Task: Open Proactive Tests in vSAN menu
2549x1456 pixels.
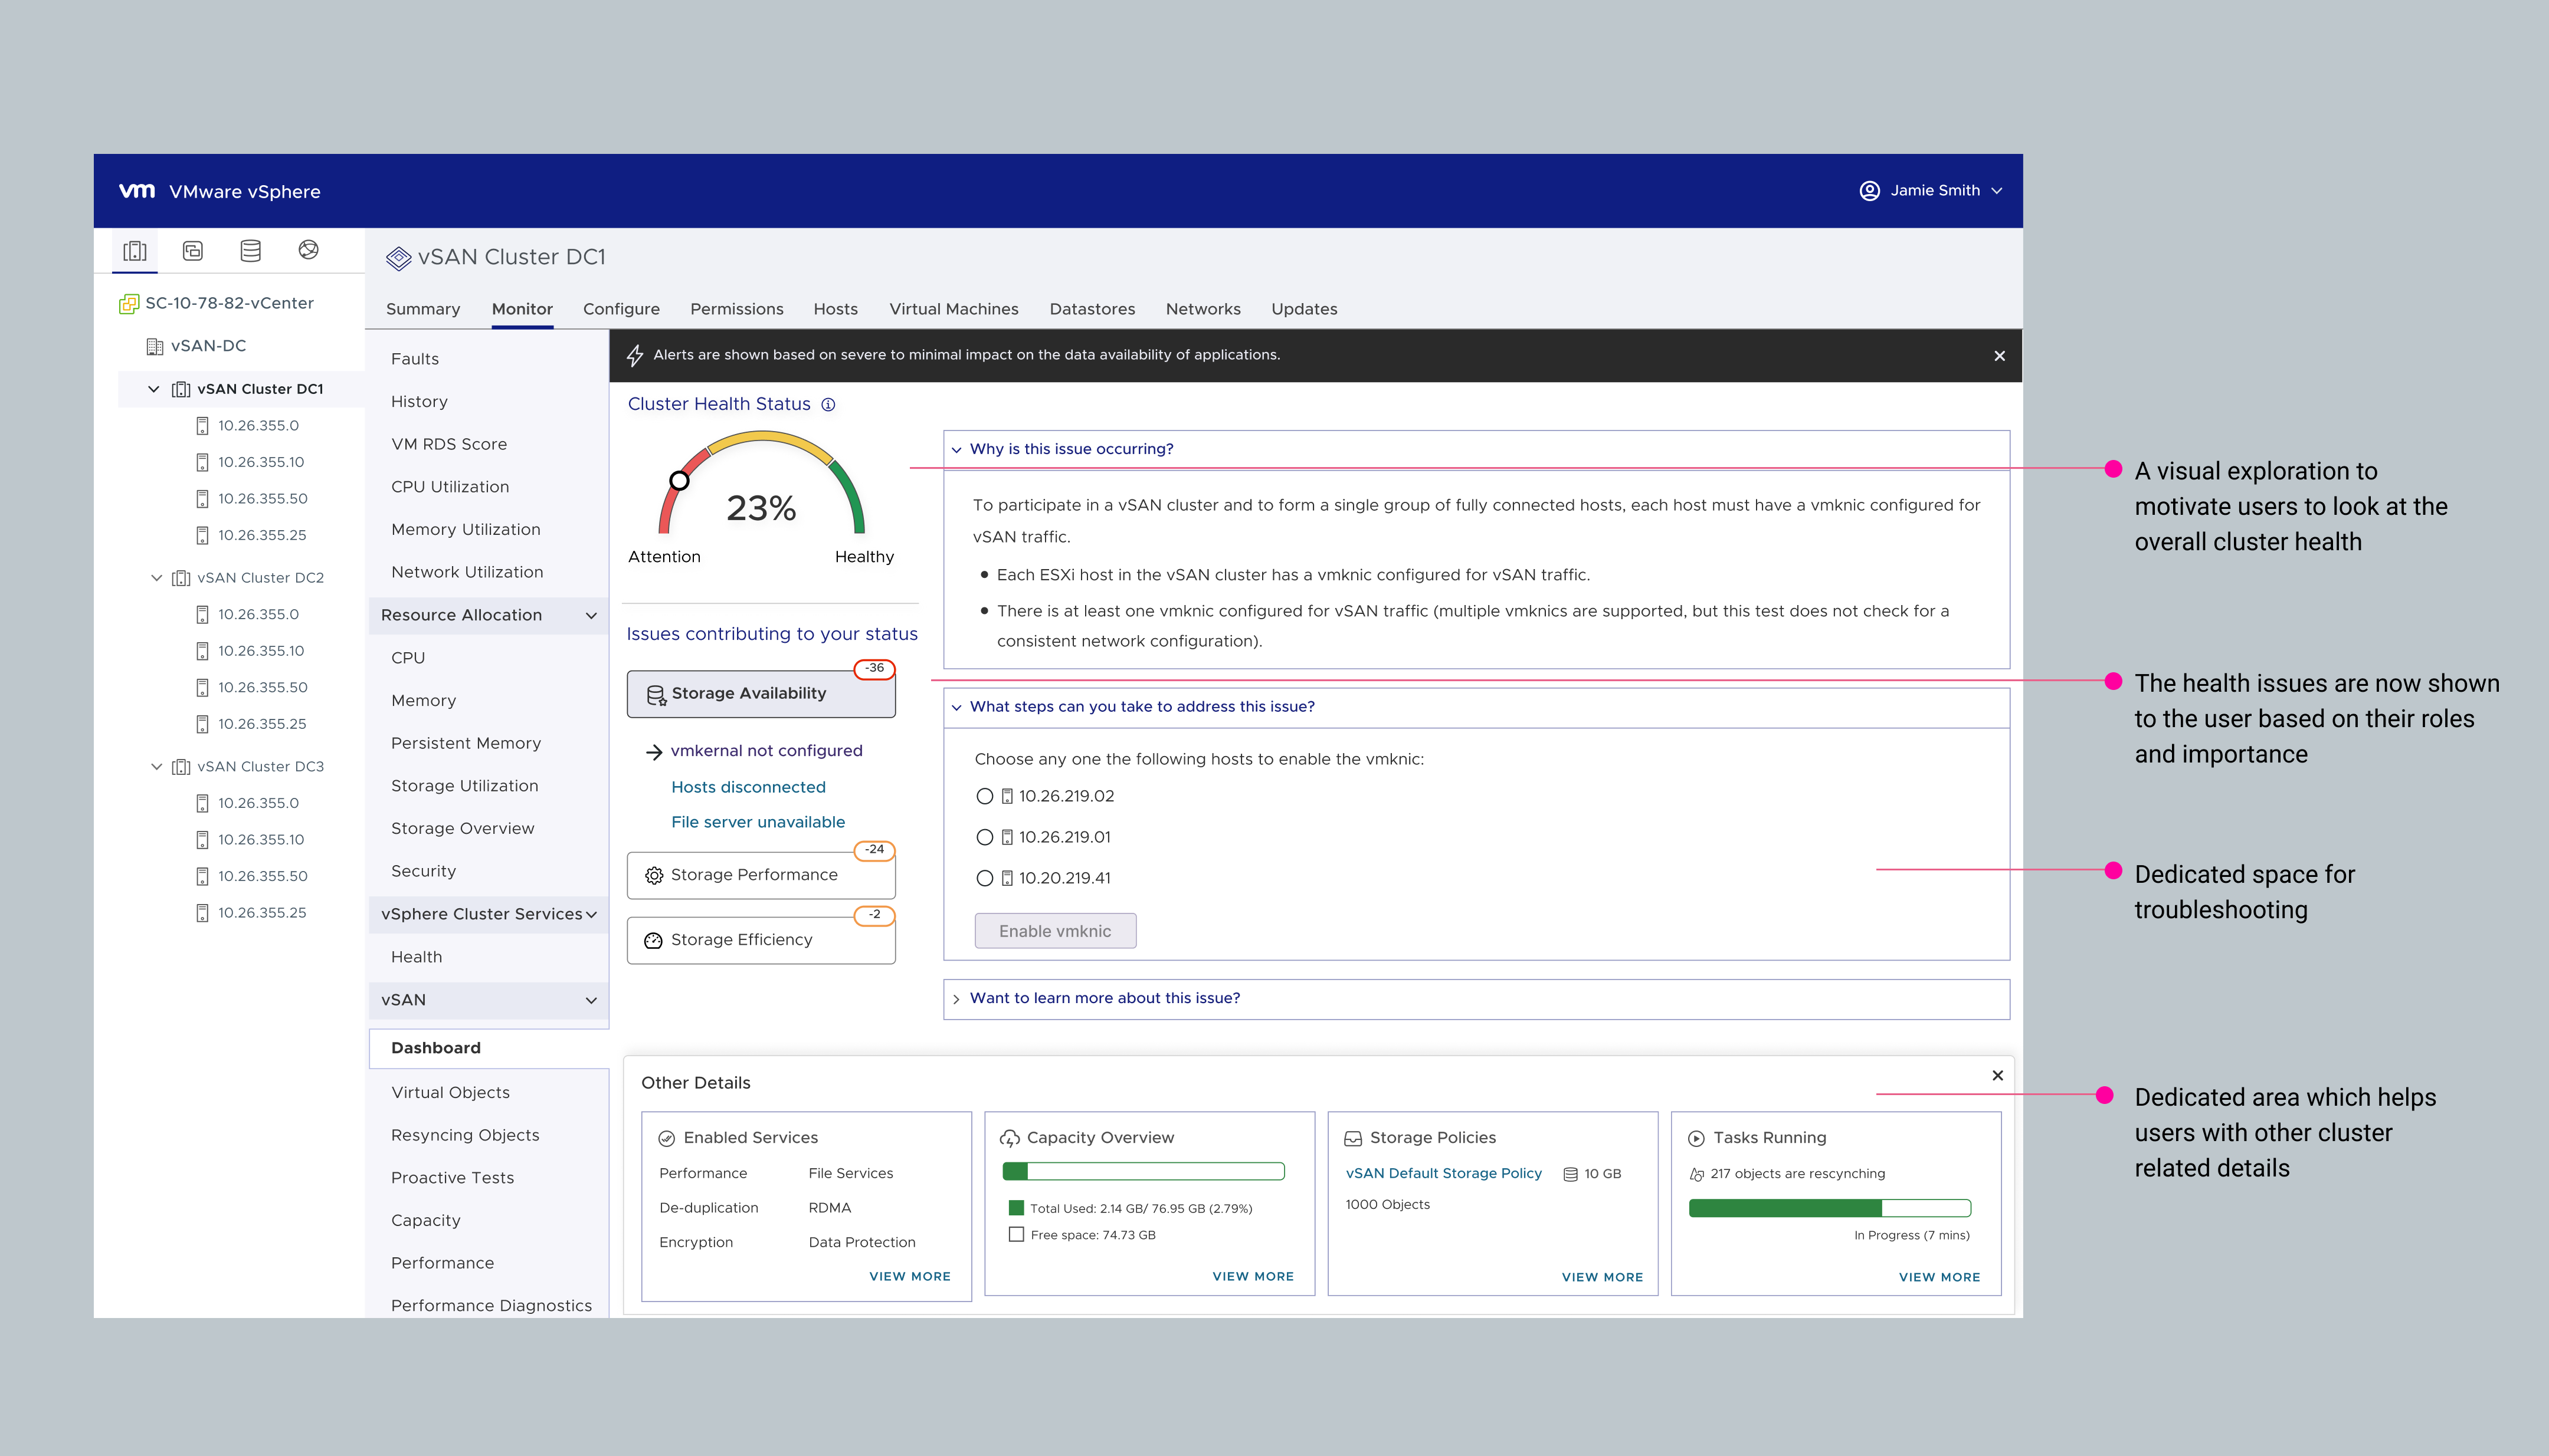Action: click(452, 1179)
